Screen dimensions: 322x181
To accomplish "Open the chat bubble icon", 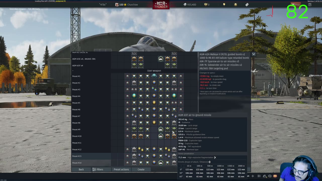I will [x=270, y=176].
